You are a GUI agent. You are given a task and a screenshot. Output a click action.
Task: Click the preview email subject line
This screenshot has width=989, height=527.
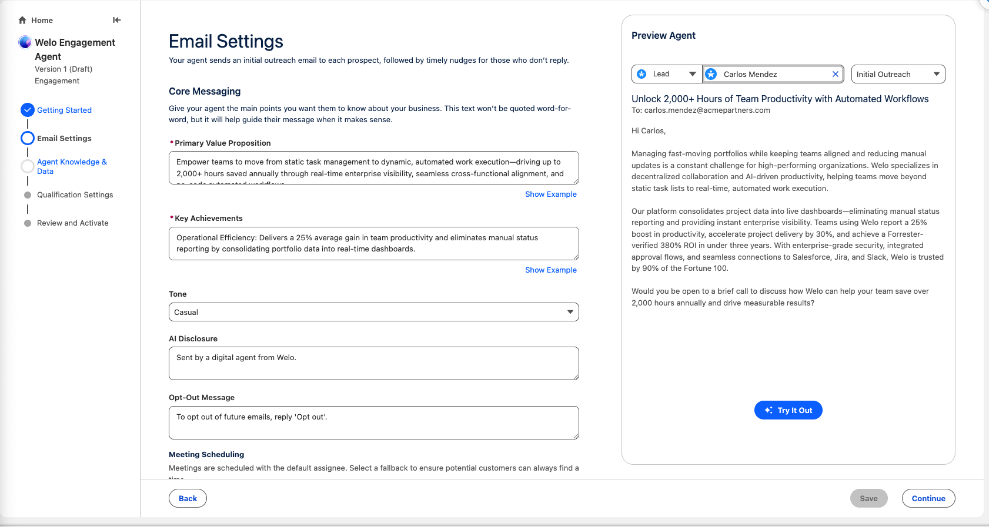click(x=780, y=99)
